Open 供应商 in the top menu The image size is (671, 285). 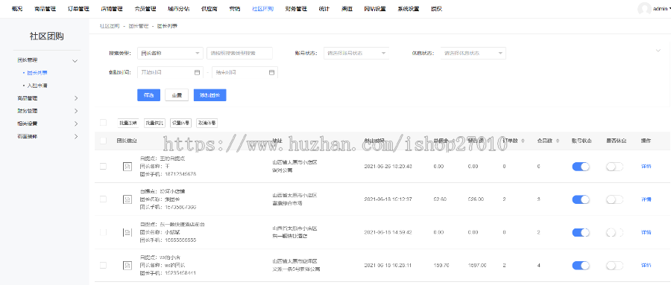(210, 8)
